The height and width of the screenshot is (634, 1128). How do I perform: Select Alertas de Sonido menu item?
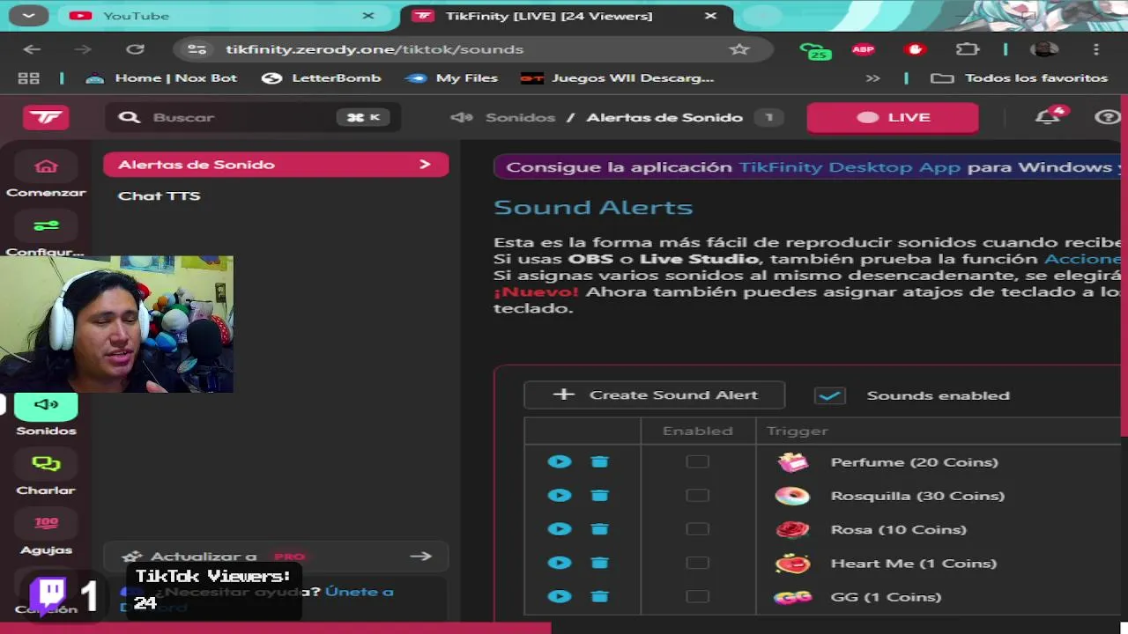(x=276, y=165)
